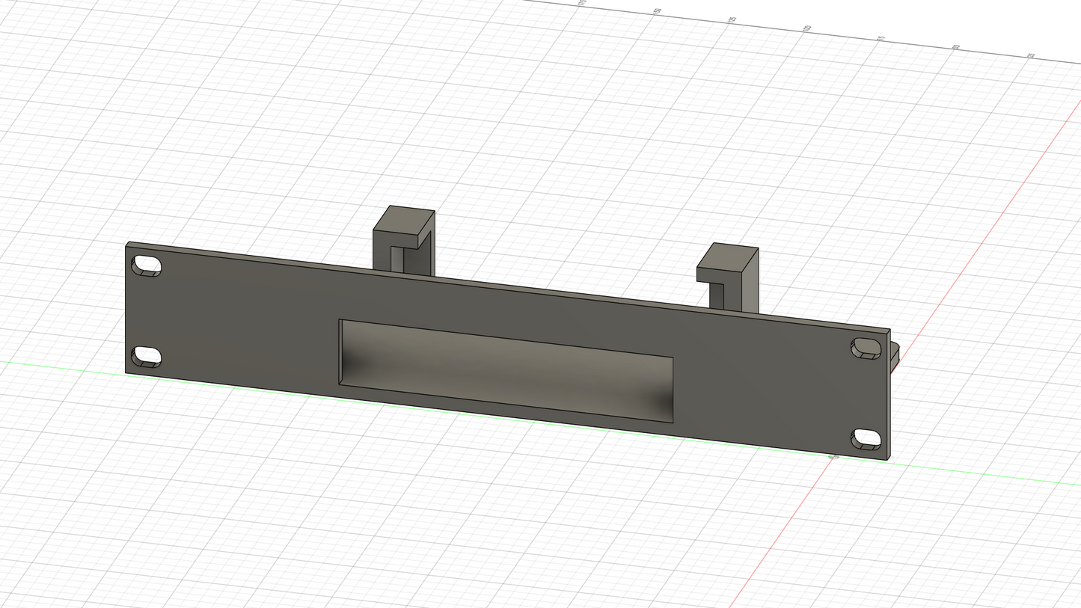The width and height of the screenshot is (1081, 608).
Task: Click the 100 label on grid ruler
Action: [807, 28]
